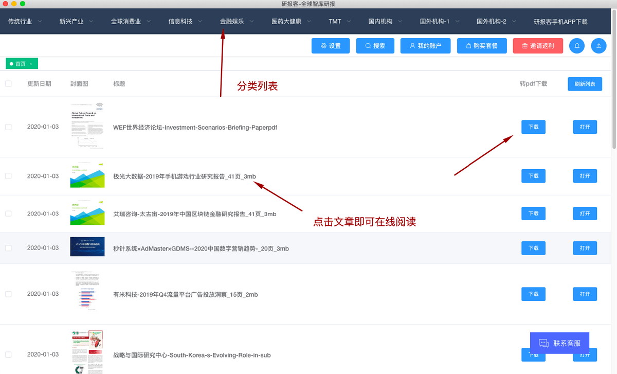Open 研报客手机APP下载 menu item
This screenshot has width=617, height=374.
pos(560,22)
